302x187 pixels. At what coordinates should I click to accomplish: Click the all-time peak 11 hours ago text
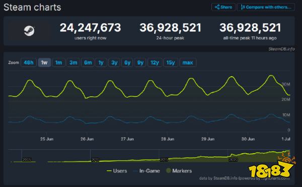(x=250, y=38)
